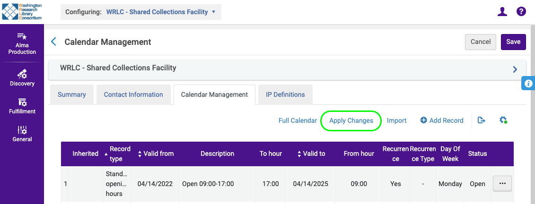This screenshot has width=535, height=204.
Task: Sort by Valid to column
Action: 311,153
